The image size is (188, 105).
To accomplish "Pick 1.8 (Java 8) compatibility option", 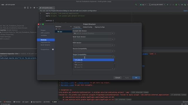I will tap(93, 65).
